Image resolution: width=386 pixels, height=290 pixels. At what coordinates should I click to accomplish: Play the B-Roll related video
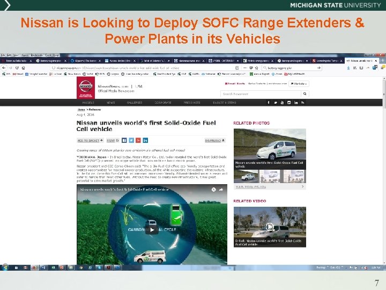click(270, 227)
